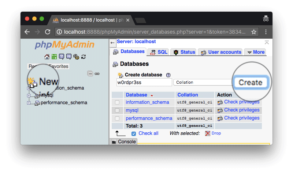Click the incognito mode icon
The image size is (293, 174).
[x=266, y=19]
